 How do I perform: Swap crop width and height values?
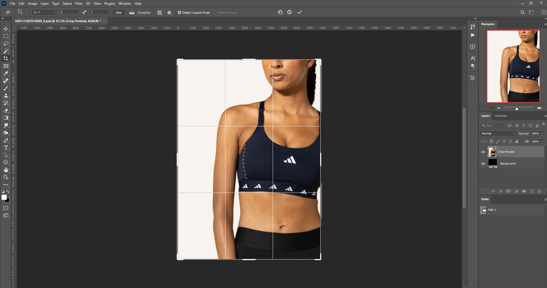84,12
